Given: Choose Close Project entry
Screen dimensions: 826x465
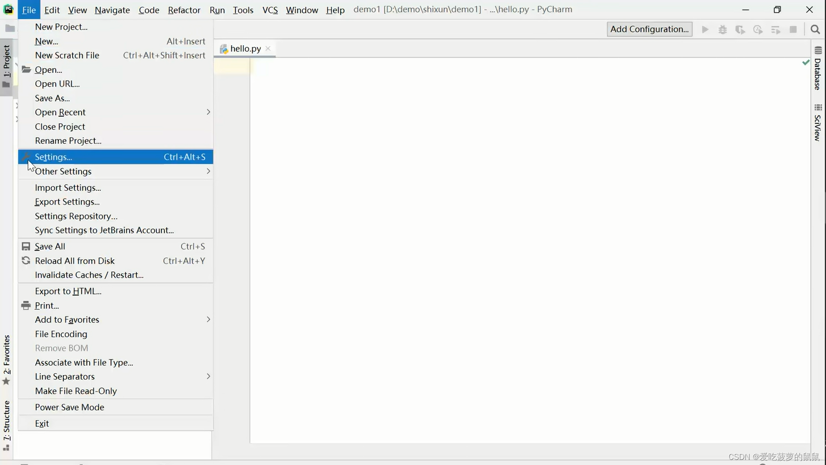Looking at the screenshot, I should click(x=116, y=127).
